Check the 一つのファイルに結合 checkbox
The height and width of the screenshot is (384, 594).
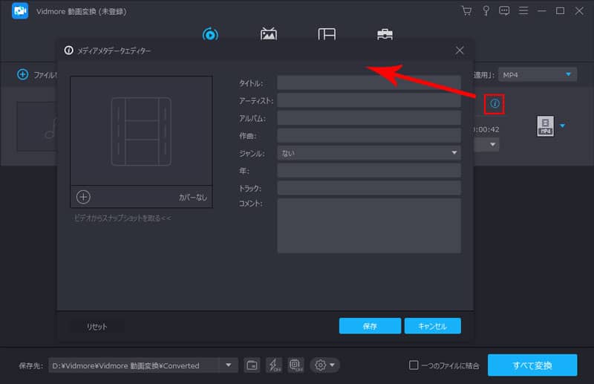(x=414, y=365)
